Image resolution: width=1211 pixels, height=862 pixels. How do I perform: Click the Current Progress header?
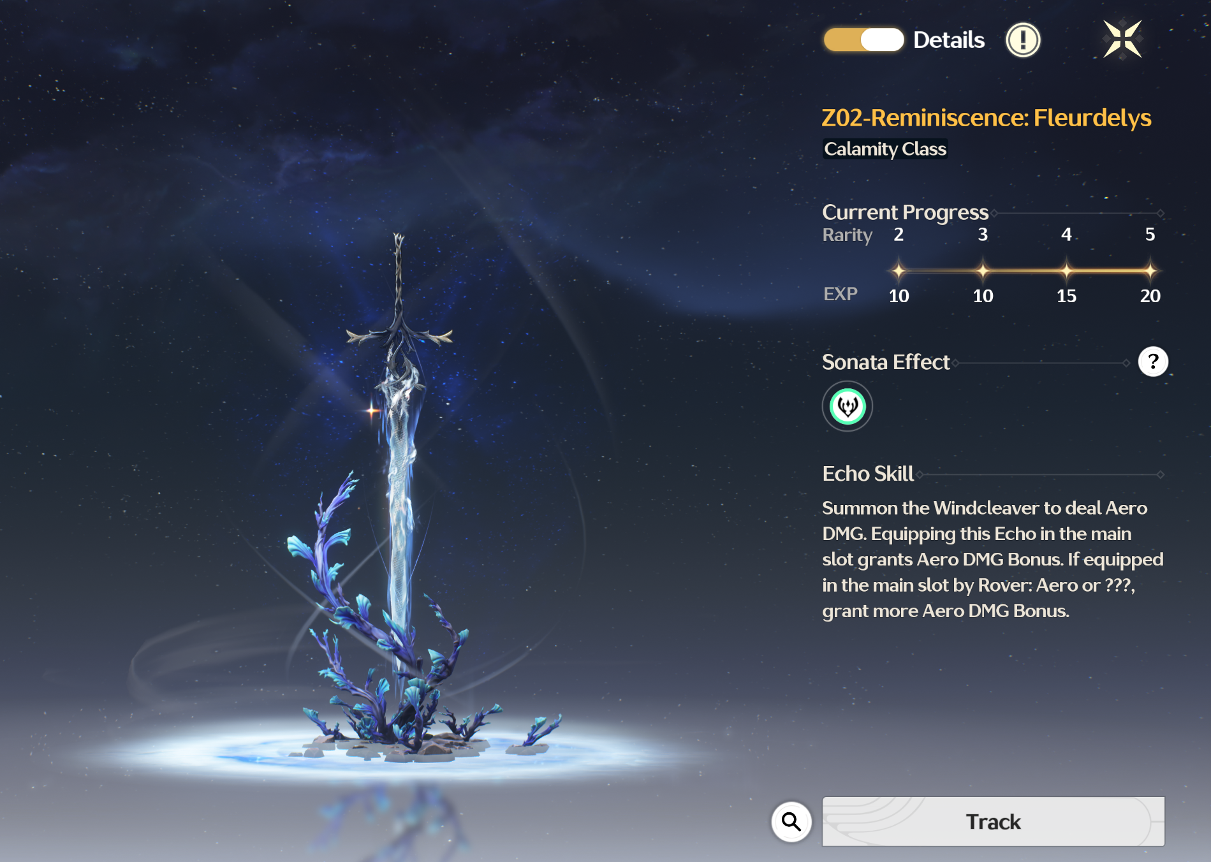coord(905,212)
